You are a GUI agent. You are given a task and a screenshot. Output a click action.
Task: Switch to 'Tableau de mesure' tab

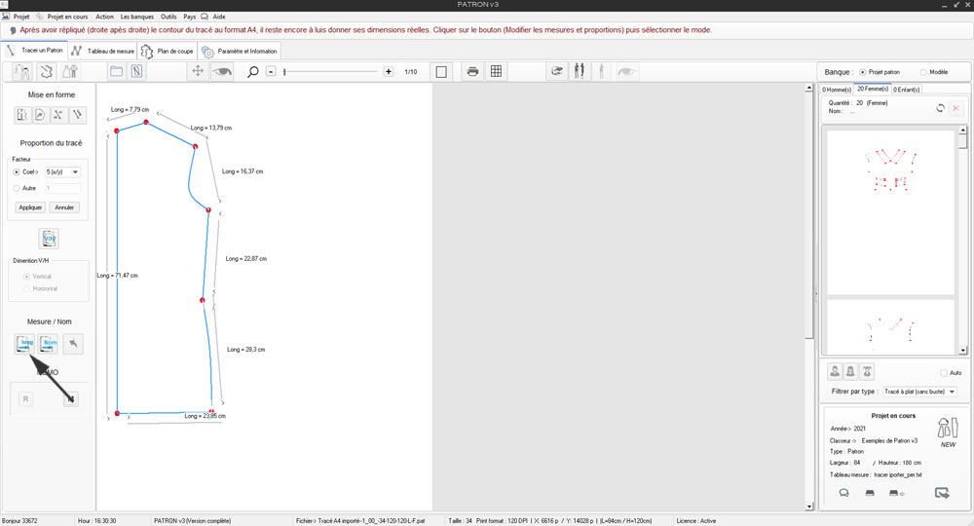pyautogui.click(x=103, y=51)
